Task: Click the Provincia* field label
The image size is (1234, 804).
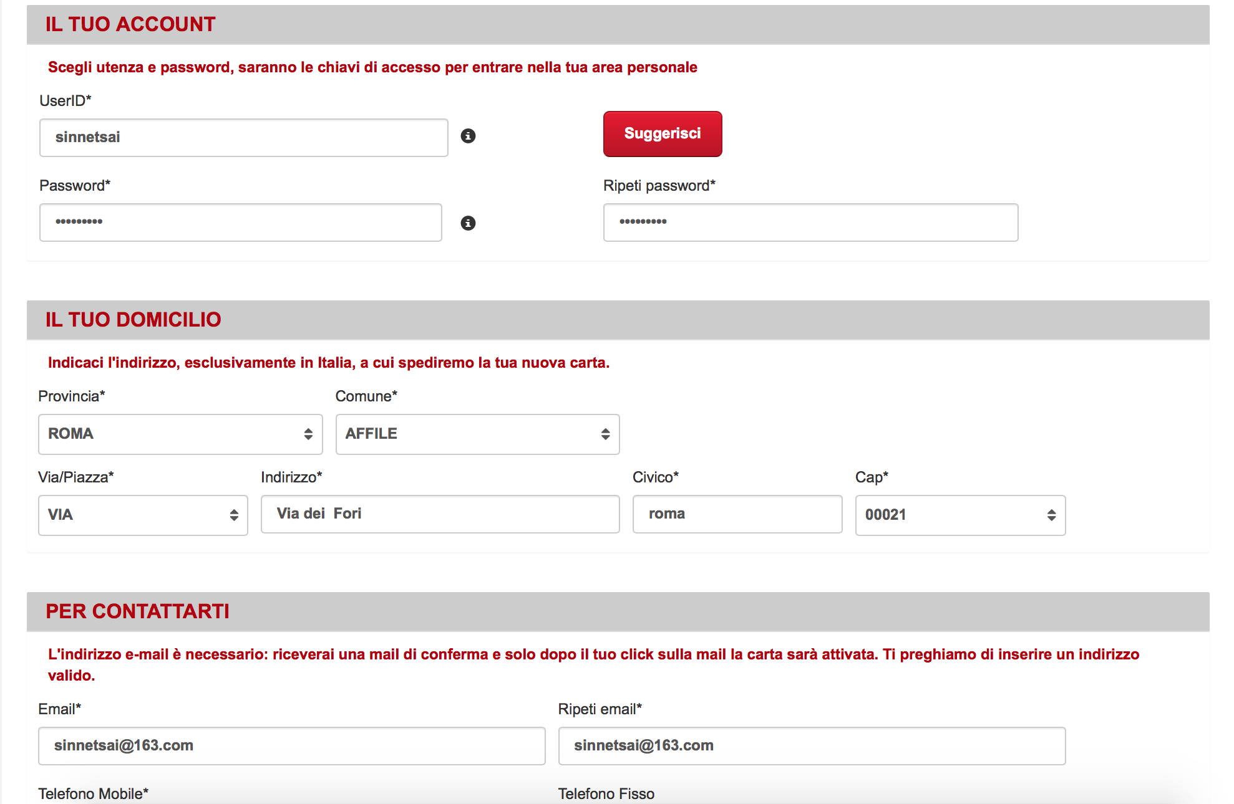Action: click(72, 396)
